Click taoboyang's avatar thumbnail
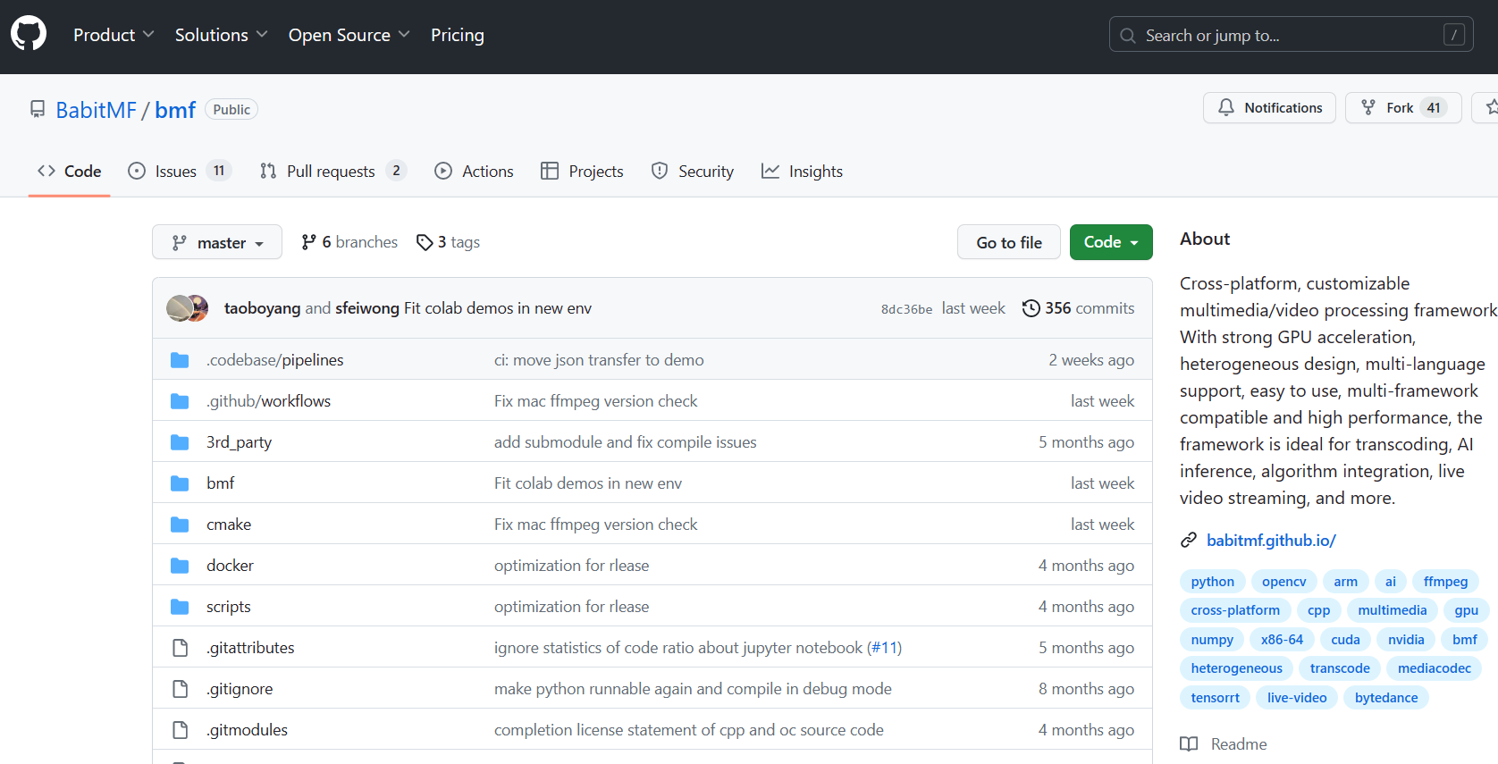Screen dimensions: 1498x764 [x=179, y=308]
